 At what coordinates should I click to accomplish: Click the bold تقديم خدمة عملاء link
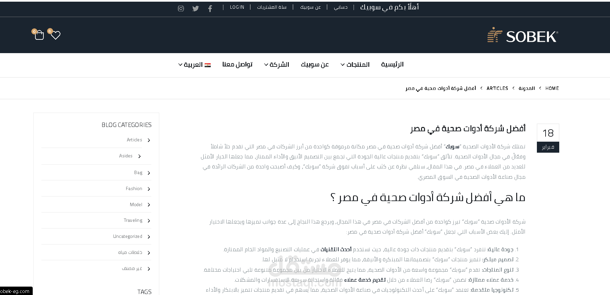pos(365,280)
